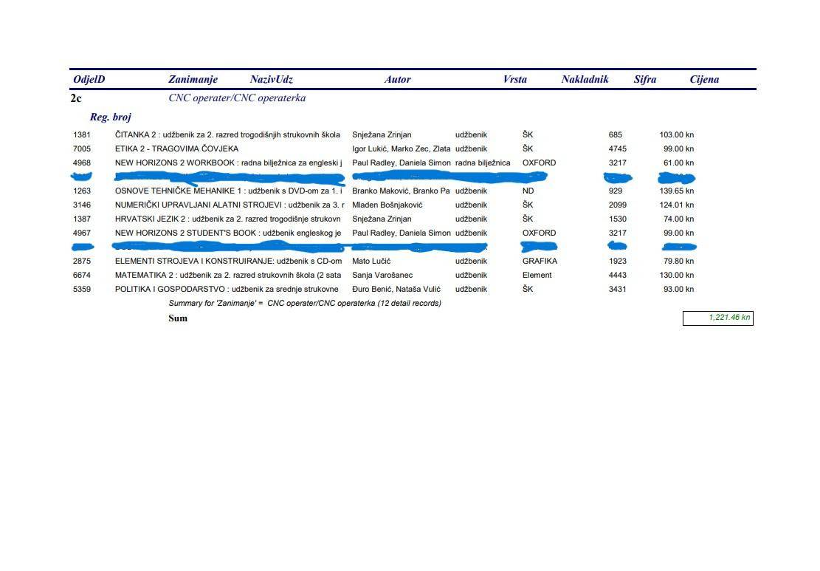Screen dimensions: 820x571
Task: Click price 103.00 kn
Action: pos(677,135)
